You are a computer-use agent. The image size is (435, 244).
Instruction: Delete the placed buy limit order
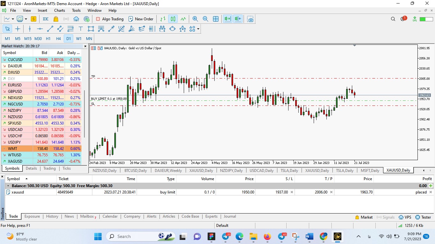pyautogui.click(x=431, y=192)
